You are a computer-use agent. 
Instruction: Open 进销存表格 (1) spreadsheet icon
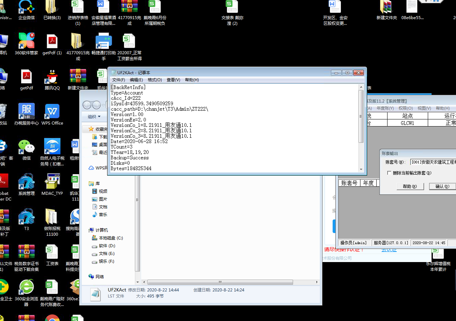point(78,13)
